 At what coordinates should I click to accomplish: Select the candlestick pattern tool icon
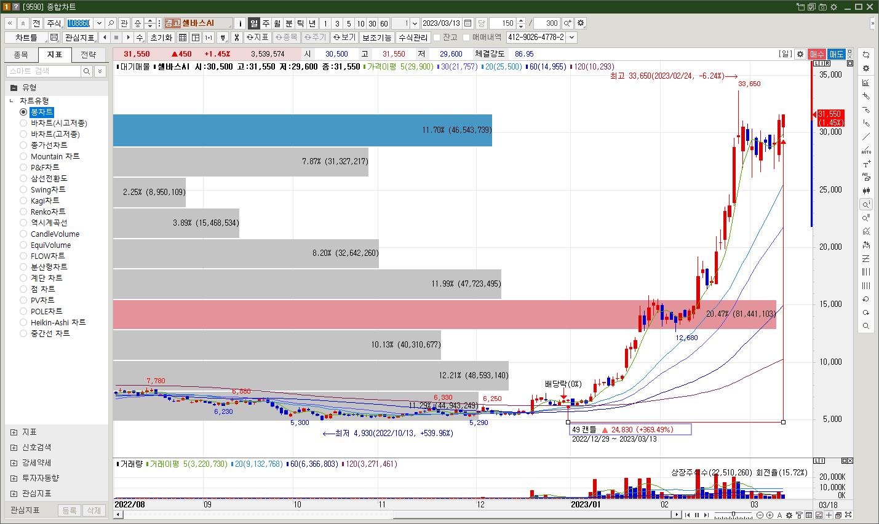tap(866, 191)
